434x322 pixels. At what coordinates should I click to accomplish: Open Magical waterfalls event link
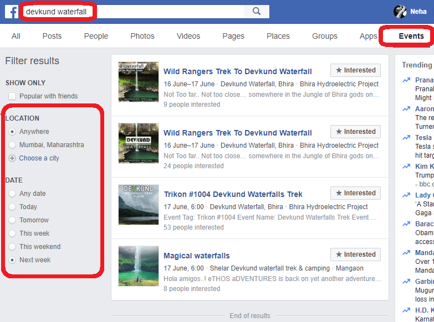pos(197,256)
